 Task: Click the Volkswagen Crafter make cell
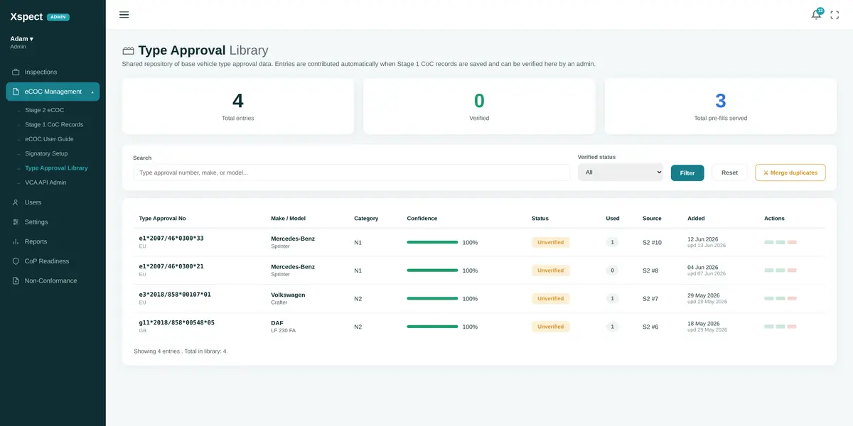pyautogui.click(x=288, y=298)
